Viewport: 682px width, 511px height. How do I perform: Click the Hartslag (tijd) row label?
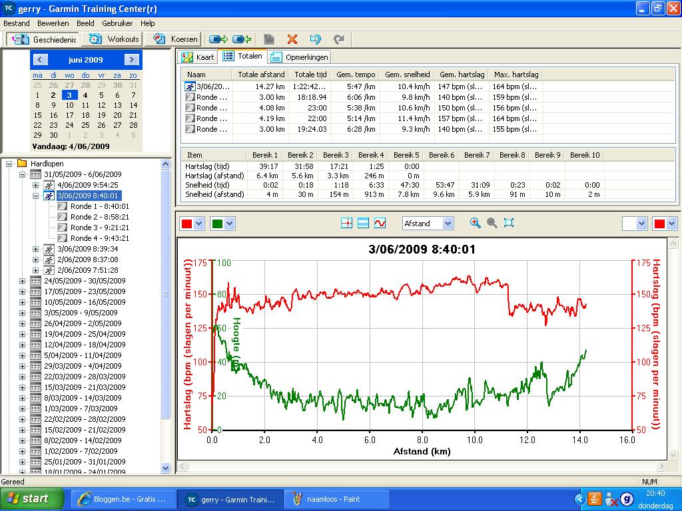point(207,166)
